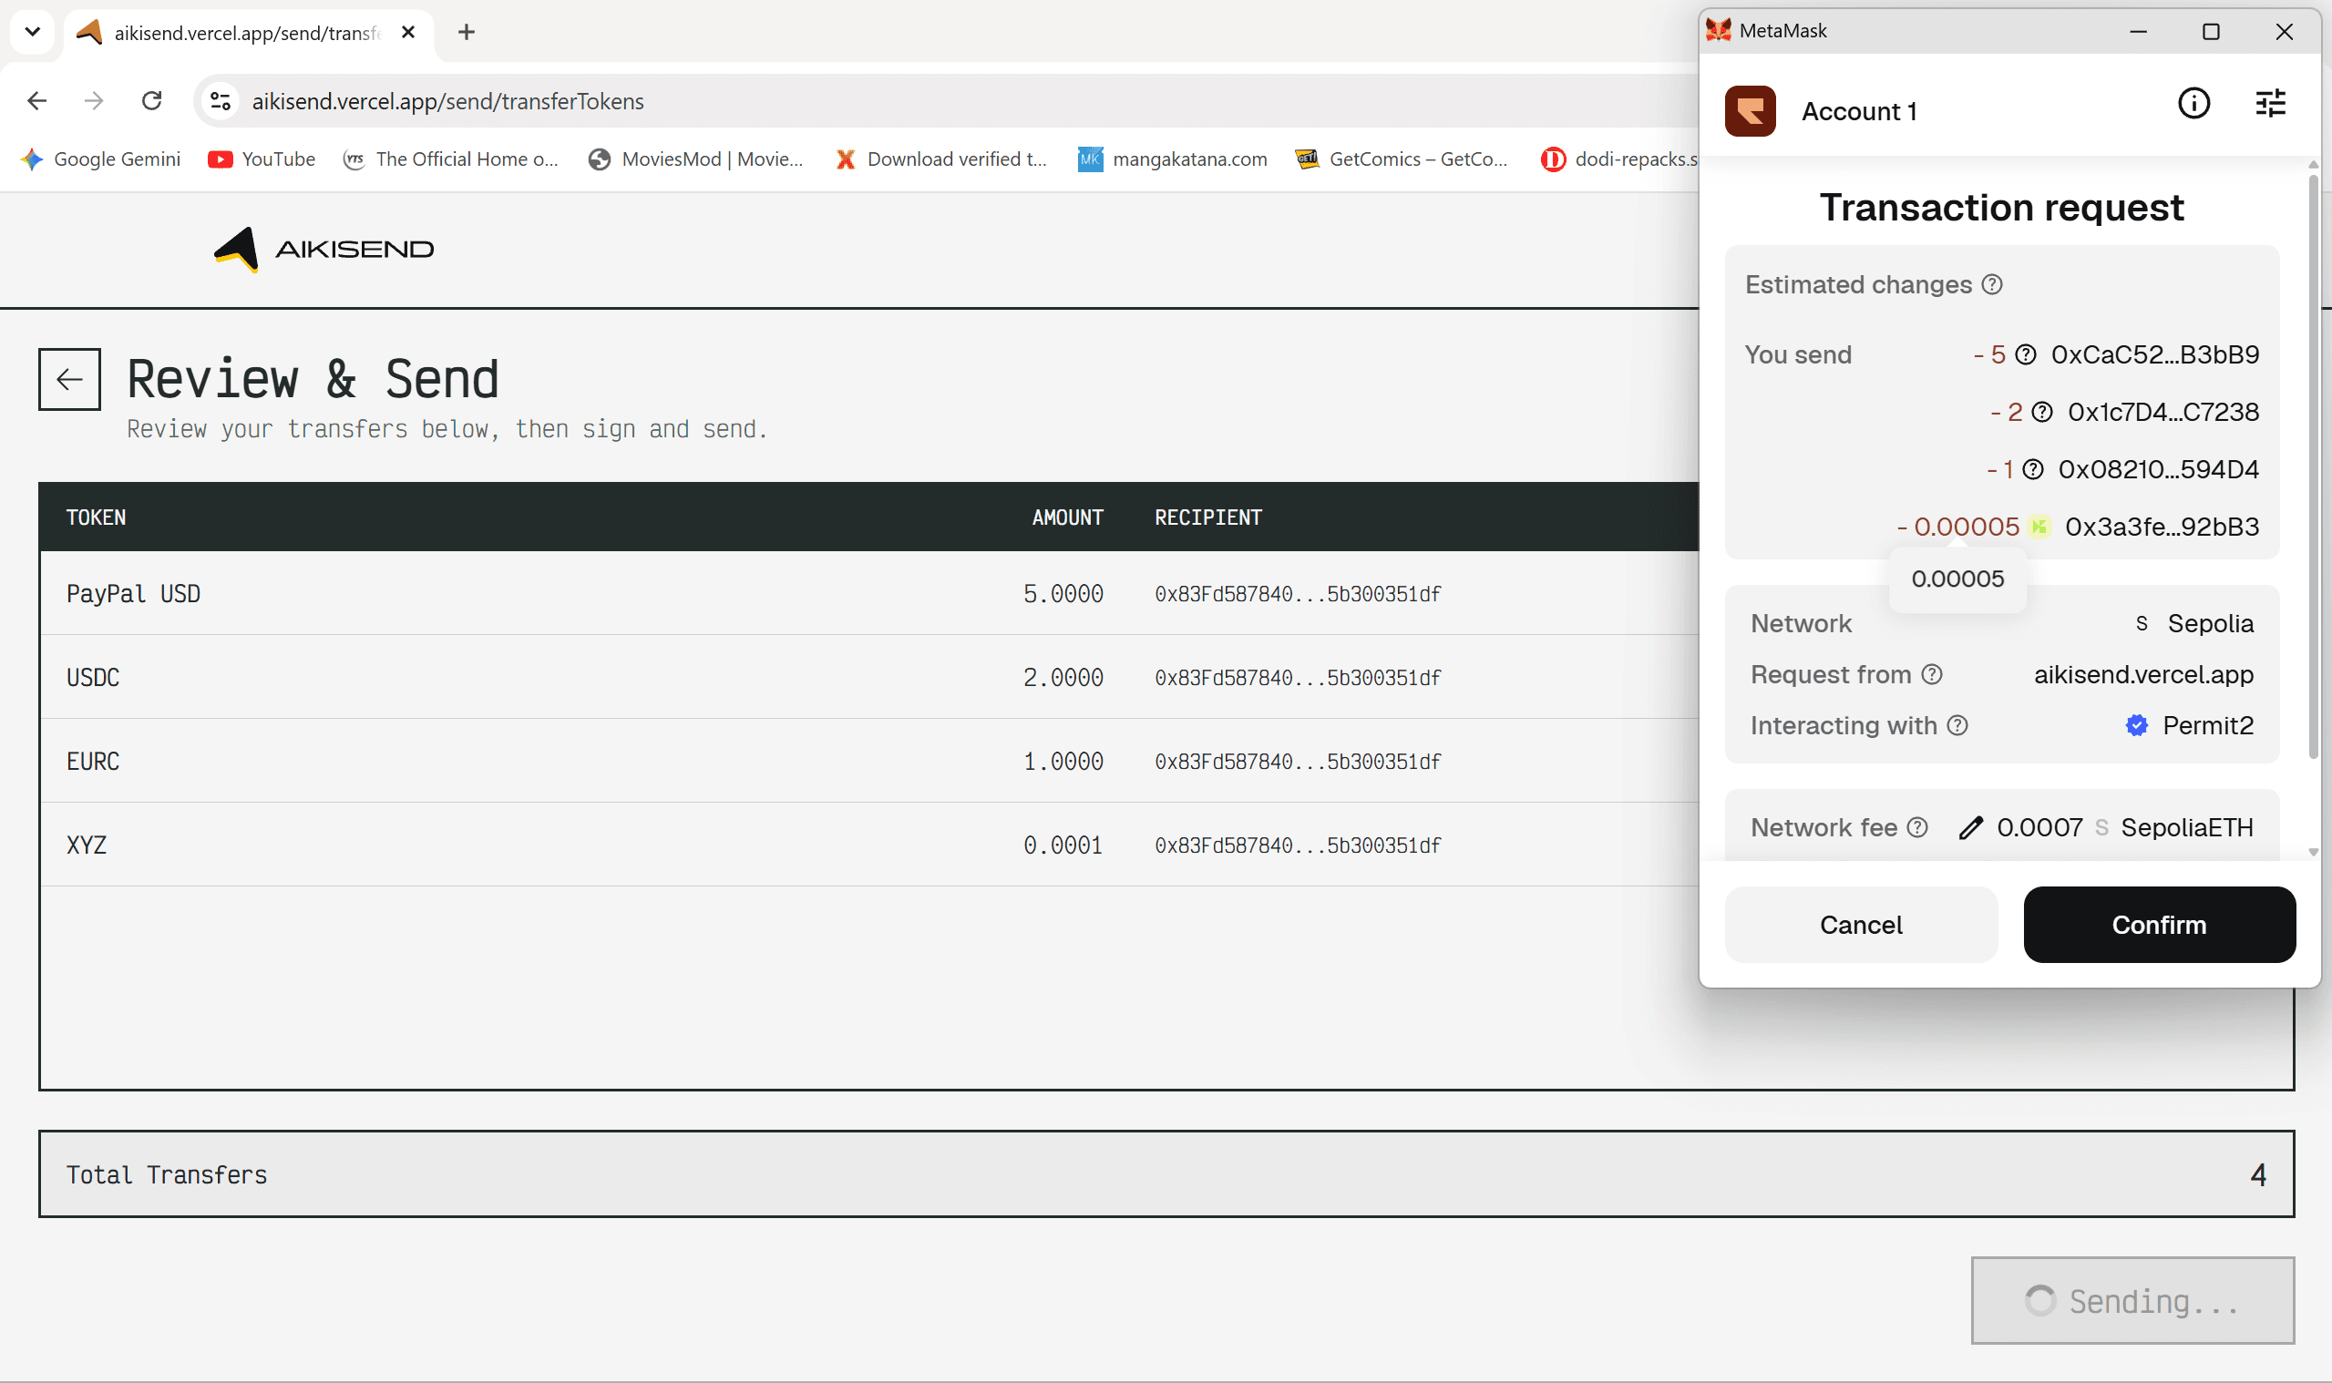Maximize the MetaMask window

pos(2211,32)
